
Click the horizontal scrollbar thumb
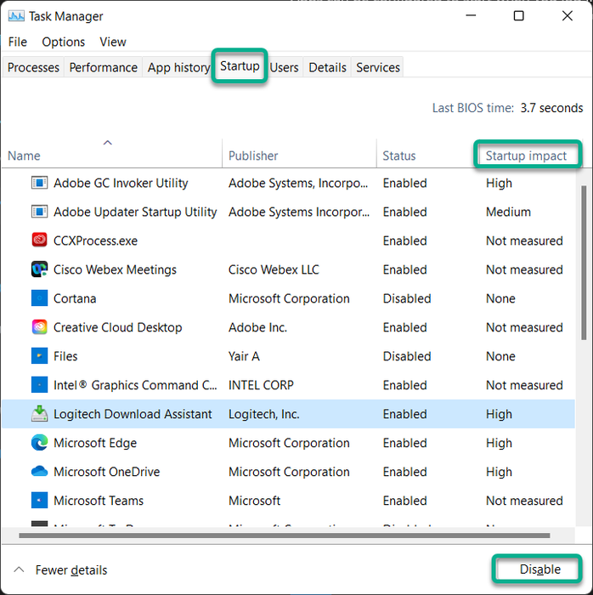coord(285,535)
